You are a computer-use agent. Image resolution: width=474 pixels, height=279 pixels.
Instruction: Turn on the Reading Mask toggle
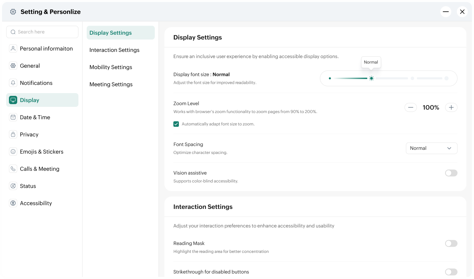pos(451,244)
